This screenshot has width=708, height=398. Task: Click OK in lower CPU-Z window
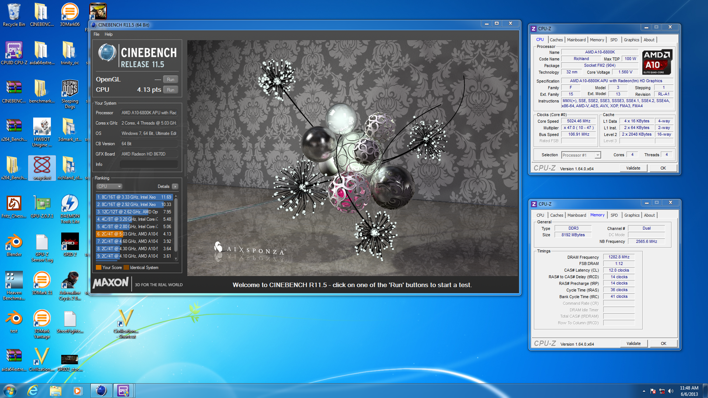coord(663,343)
